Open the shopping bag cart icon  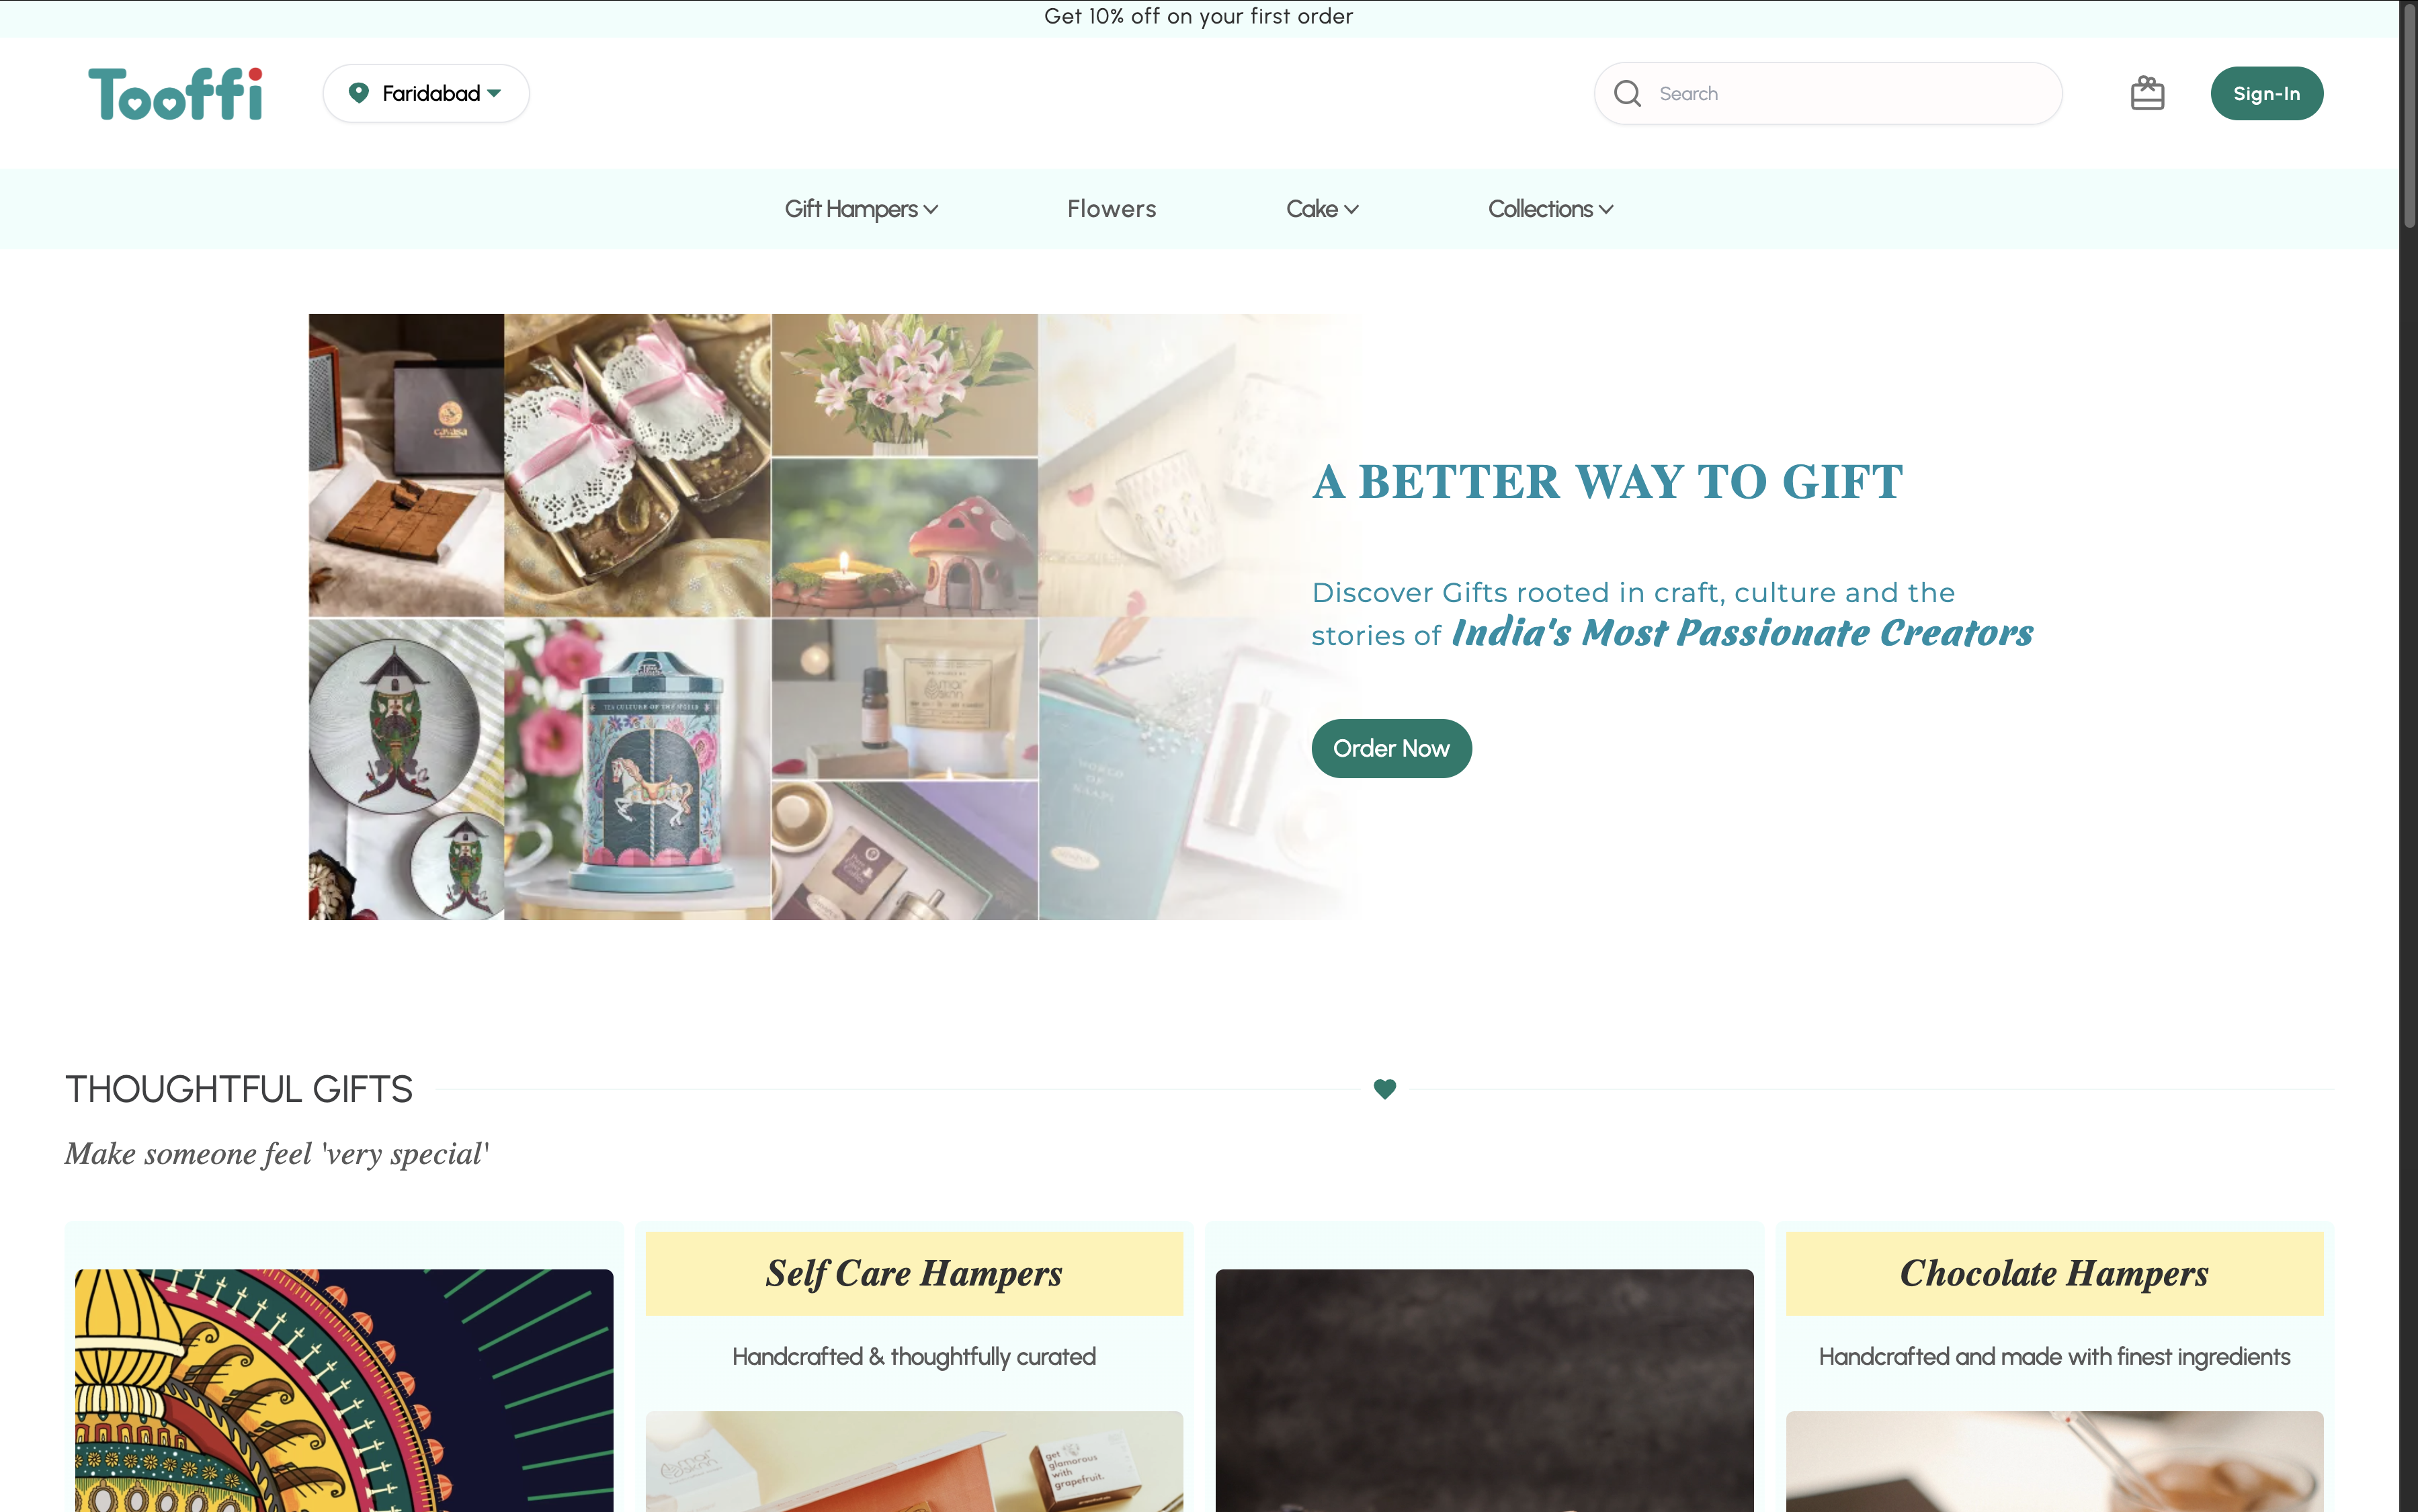coord(2147,93)
